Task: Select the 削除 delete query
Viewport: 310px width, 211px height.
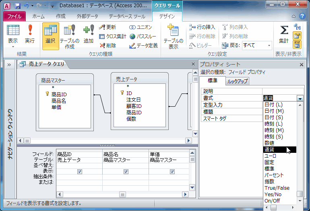Action: coord(108,45)
